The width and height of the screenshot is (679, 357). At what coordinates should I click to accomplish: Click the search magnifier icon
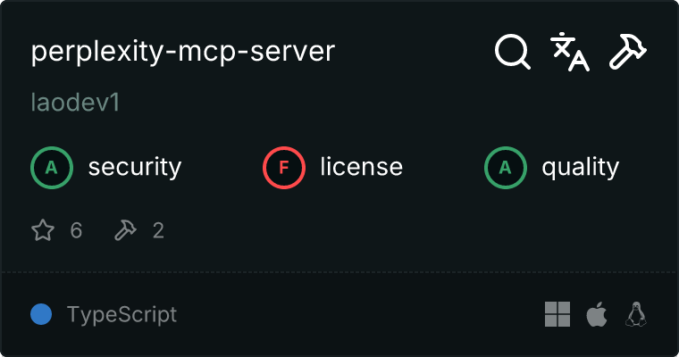pyautogui.click(x=513, y=52)
